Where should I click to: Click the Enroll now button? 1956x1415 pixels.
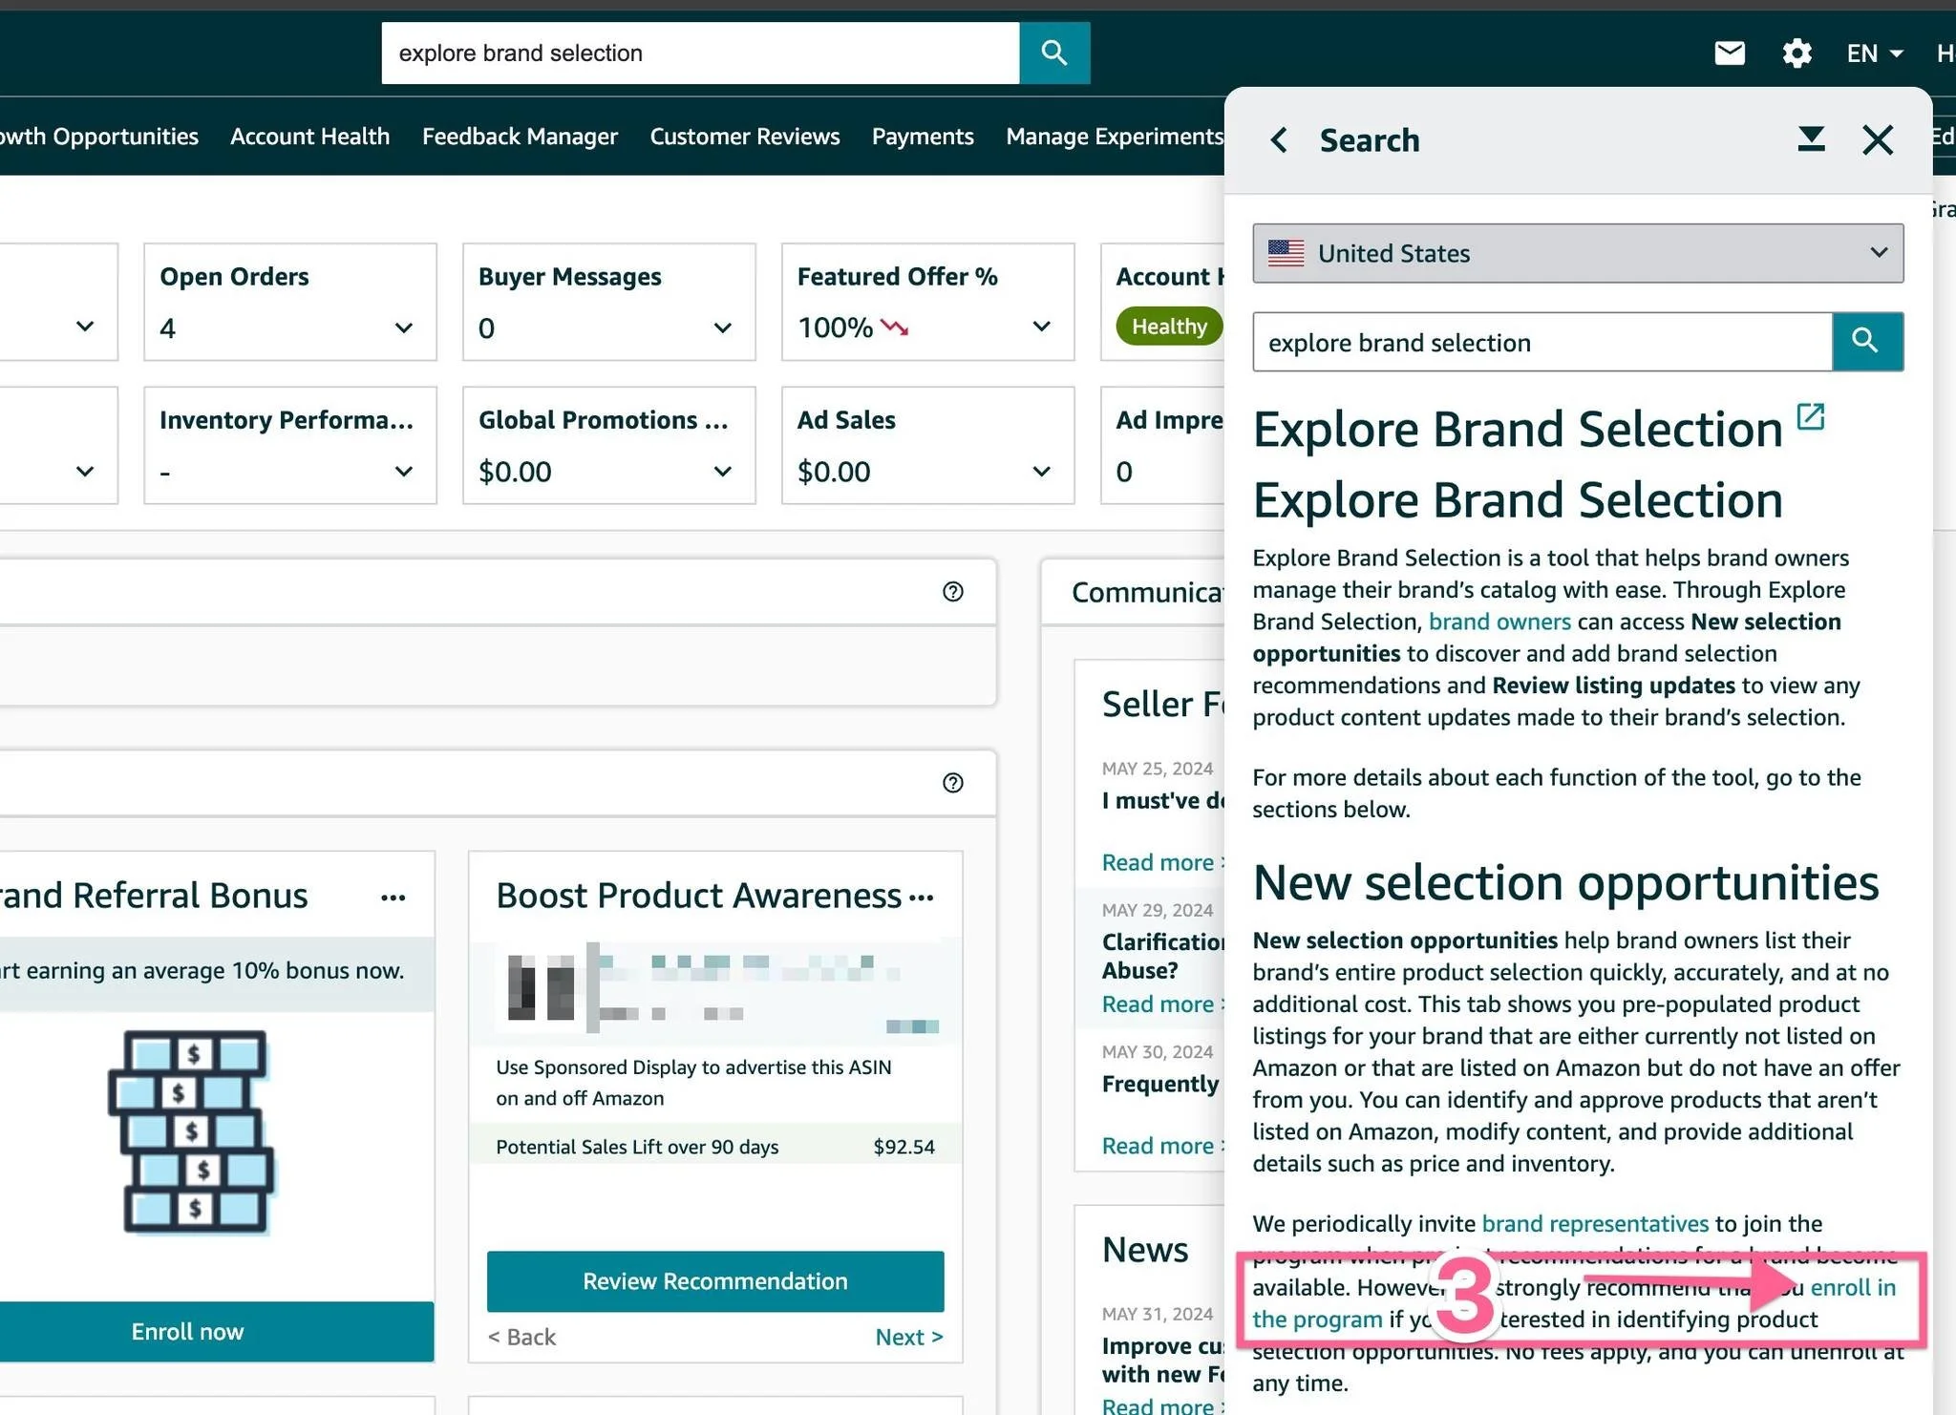(x=187, y=1331)
